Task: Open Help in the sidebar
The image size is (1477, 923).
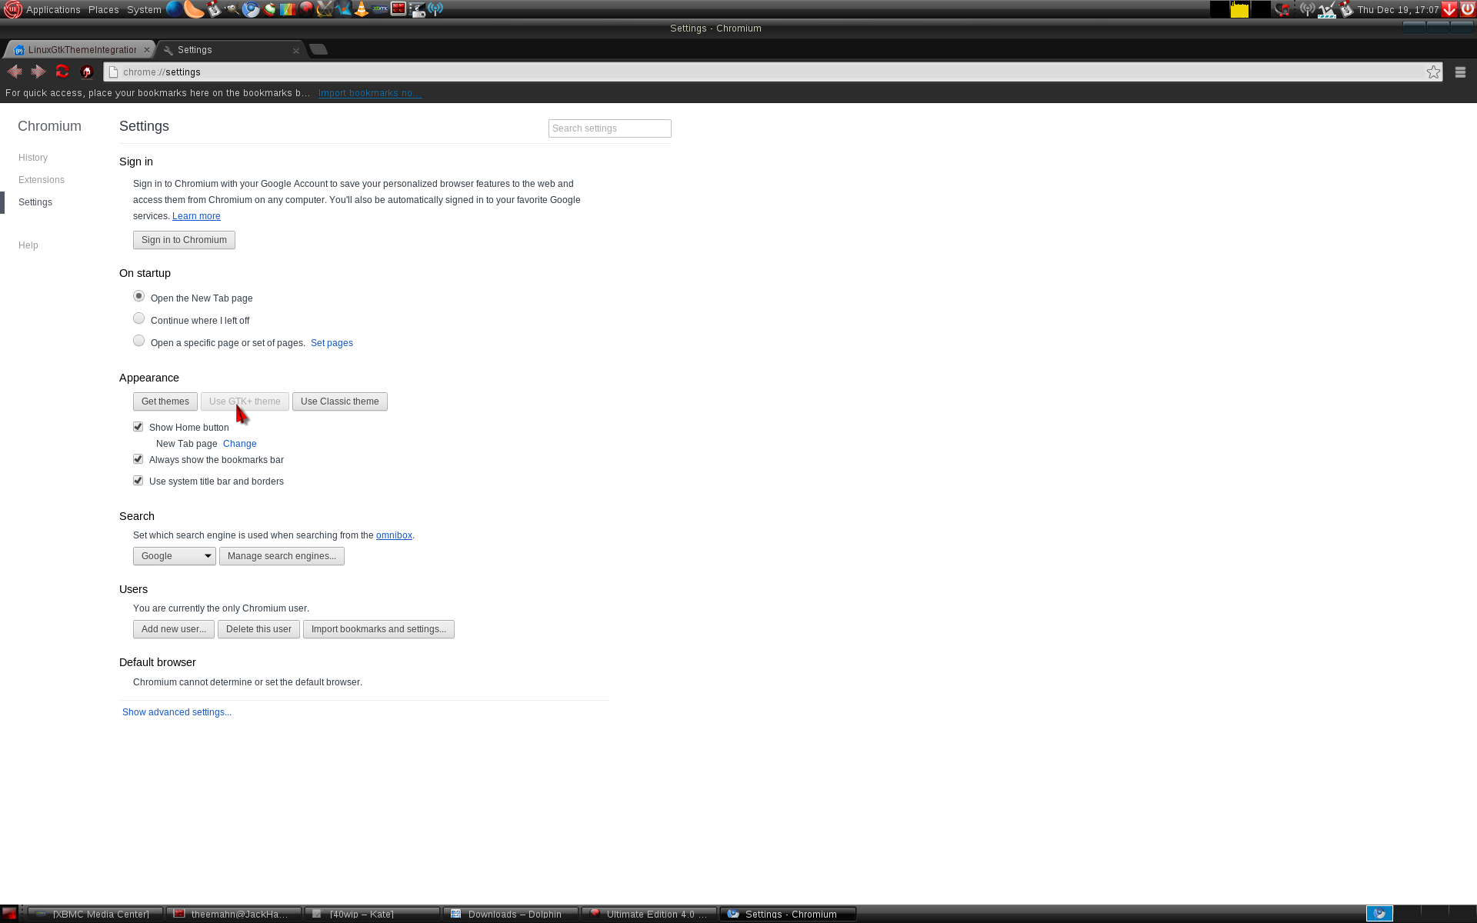Action: [x=28, y=245]
